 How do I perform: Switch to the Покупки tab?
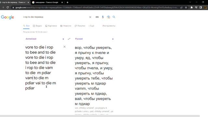(x=80, y=26)
